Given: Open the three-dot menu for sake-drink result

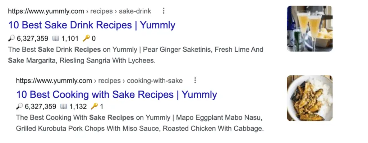Looking at the screenshot, I should click(164, 11).
